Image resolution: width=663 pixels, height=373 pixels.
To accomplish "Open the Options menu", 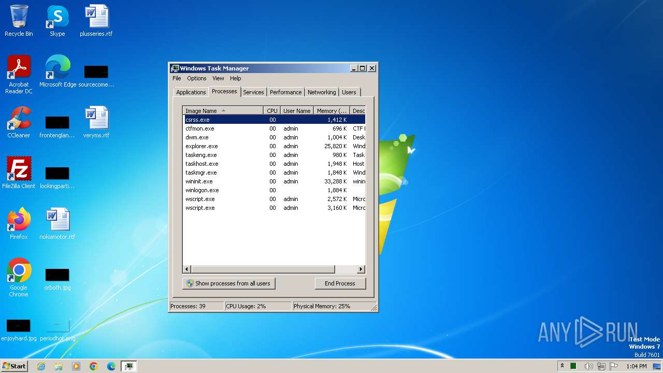I will pos(197,78).
